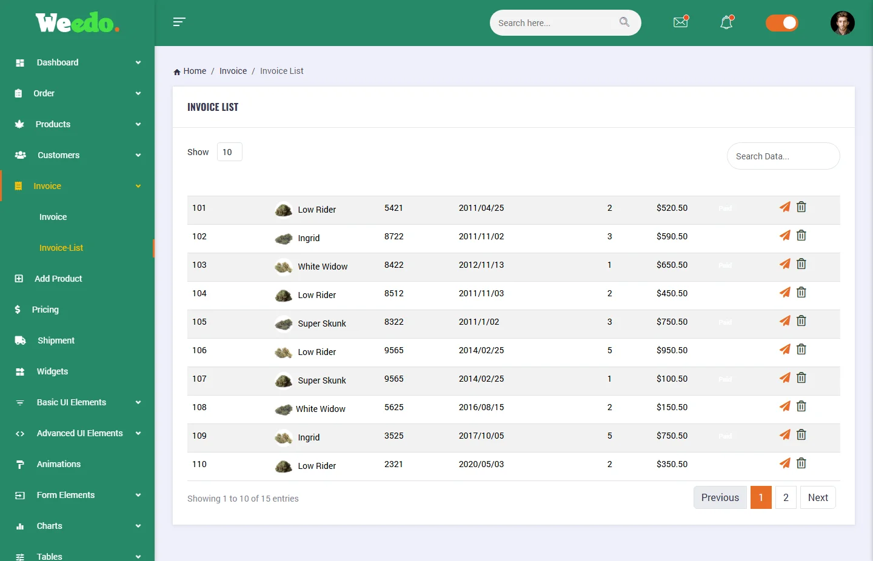
Task: Send invoice 107 via its paper plane icon
Action: point(784,377)
